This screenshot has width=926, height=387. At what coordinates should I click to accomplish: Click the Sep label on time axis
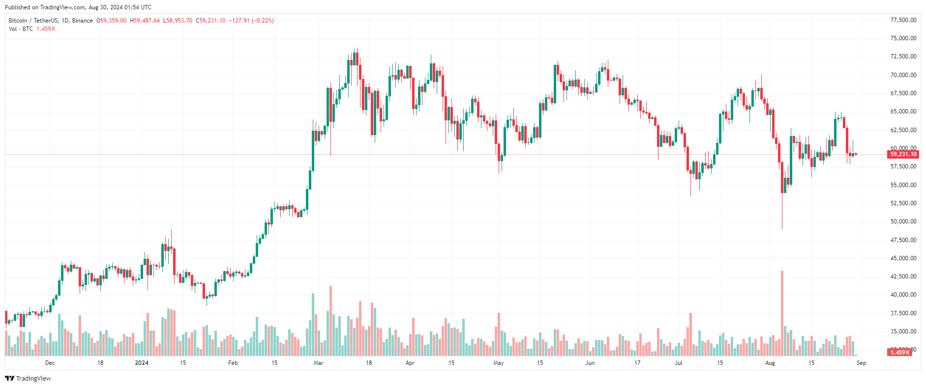[x=861, y=363]
